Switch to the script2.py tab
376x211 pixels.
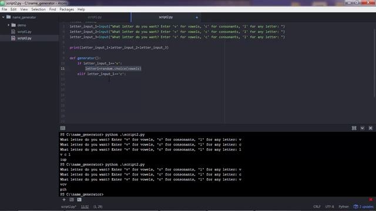coord(166,17)
